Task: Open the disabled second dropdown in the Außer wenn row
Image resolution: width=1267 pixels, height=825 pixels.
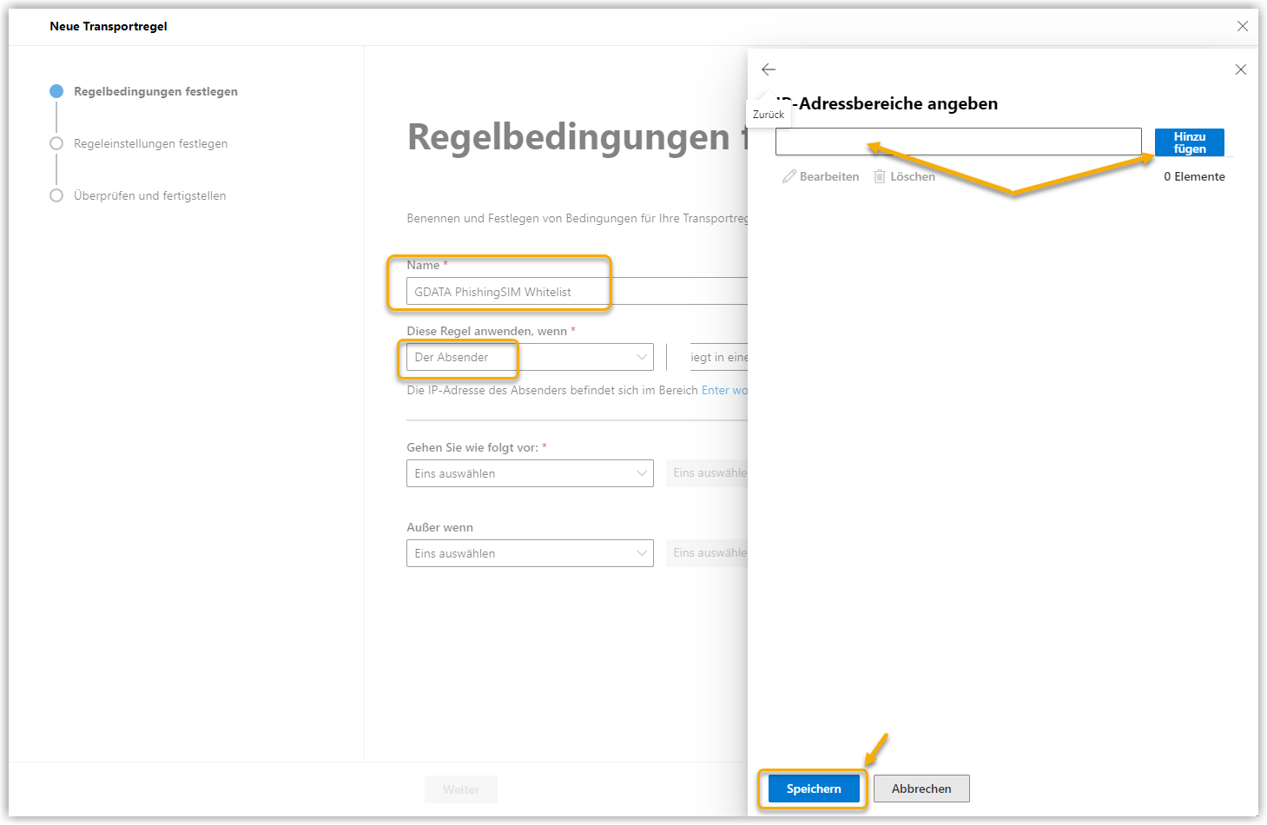Action: [707, 553]
